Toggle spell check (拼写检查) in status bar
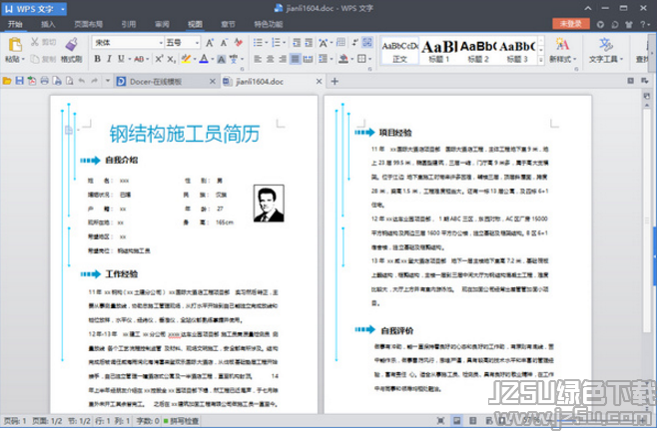This screenshot has height=431, width=658. [x=182, y=421]
